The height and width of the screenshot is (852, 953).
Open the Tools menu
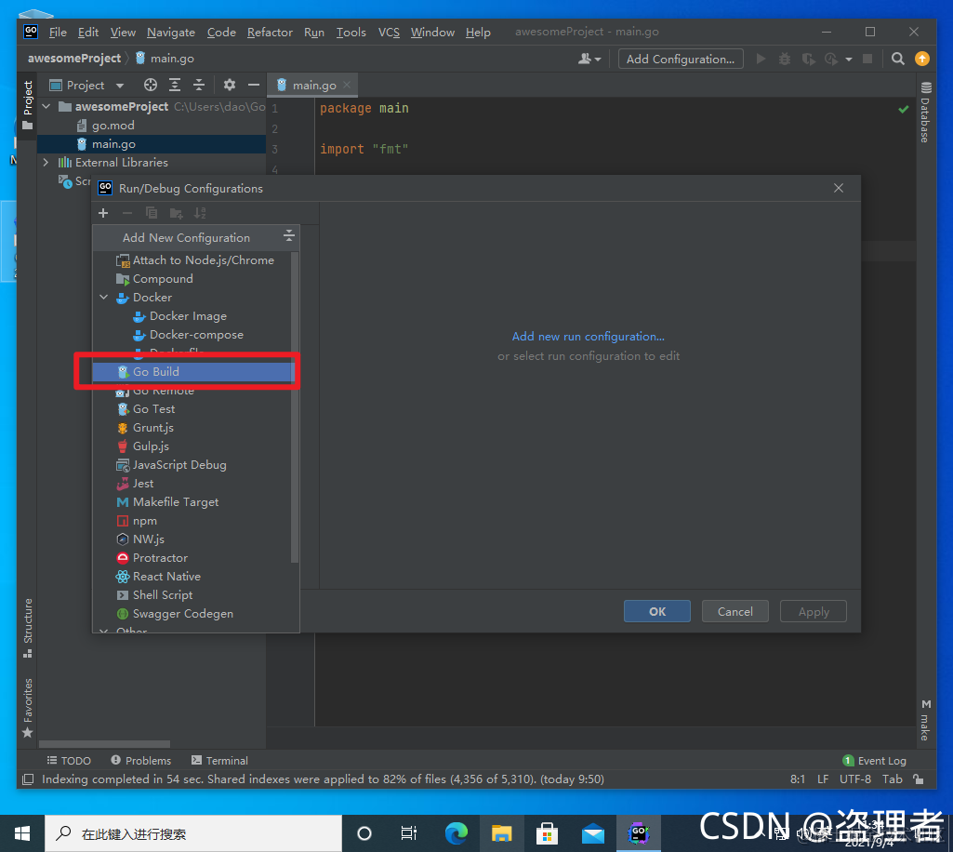pos(351,33)
